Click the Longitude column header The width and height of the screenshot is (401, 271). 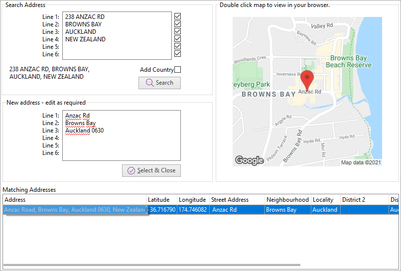pos(193,200)
